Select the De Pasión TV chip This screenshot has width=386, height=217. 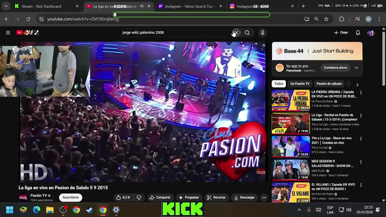click(x=300, y=84)
